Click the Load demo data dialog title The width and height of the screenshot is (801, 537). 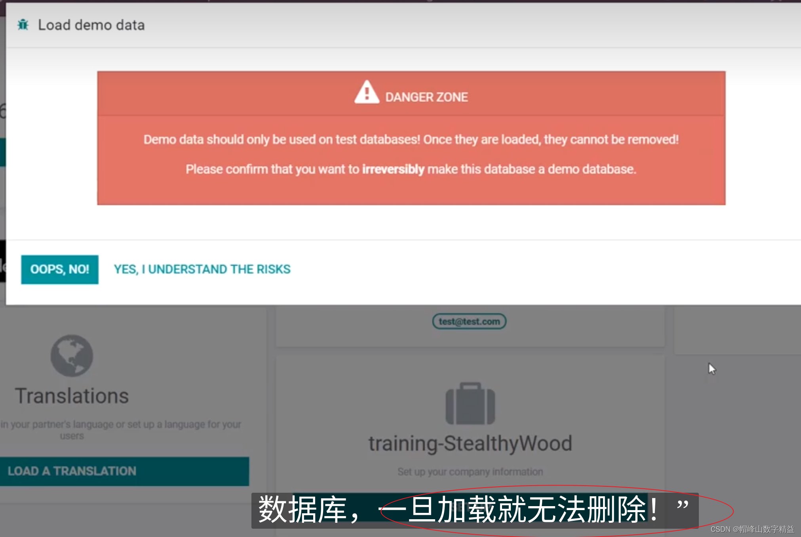point(91,25)
